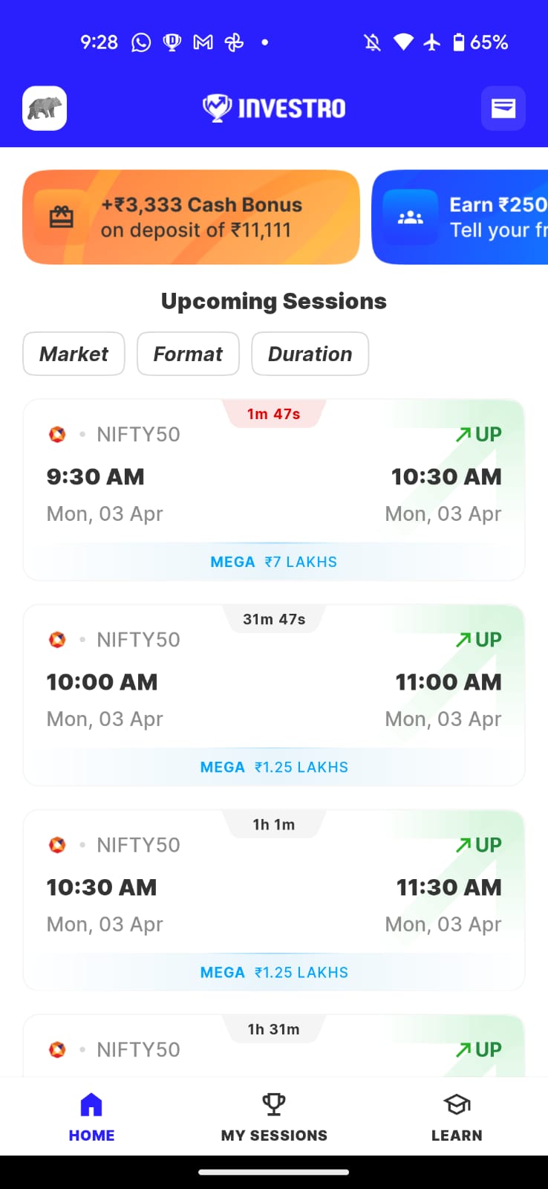This screenshot has width=548, height=1189.
Task: Open My Sessions trophy icon
Action: click(x=274, y=1105)
